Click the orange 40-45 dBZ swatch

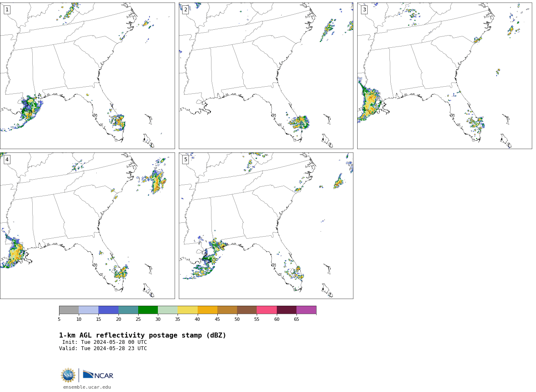pyautogui.click(x=207, y=310)
